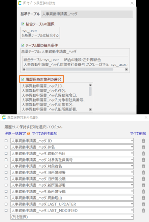Click up arrow of column list scrollbar
Viewport: 149px width, 222px height.
(90, 85)
